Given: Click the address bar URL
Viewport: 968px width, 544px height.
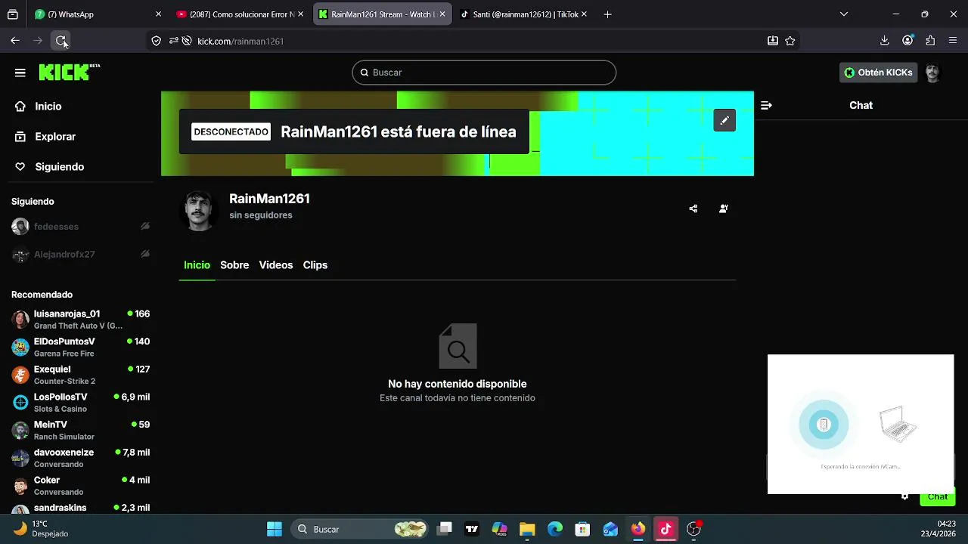Looking at the screenshot, I should pyautogui.click(x=240, y=41).
